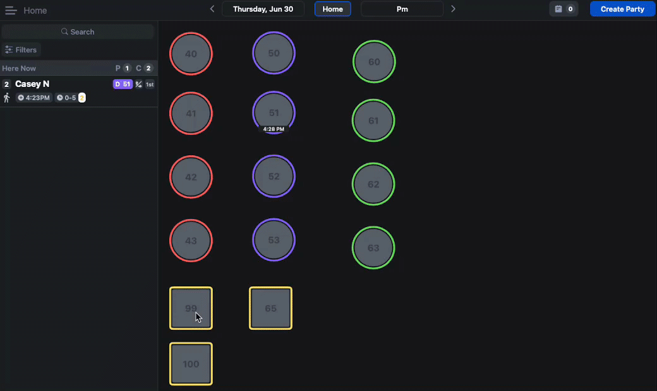Select occupied table 51
The image size is (657, 391).
[274, 111]
